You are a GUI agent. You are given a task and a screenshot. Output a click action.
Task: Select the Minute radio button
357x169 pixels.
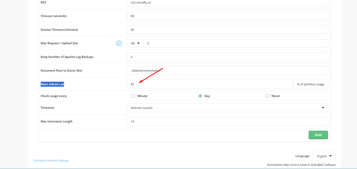pos(133,96)
